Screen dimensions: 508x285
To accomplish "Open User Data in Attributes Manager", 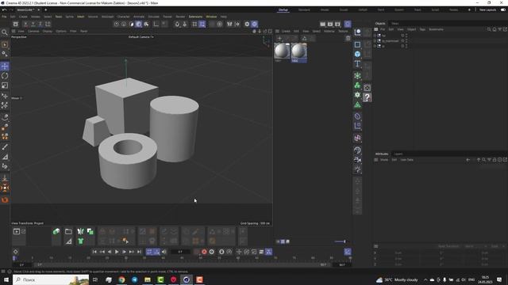I will click(x=407, y=160).
